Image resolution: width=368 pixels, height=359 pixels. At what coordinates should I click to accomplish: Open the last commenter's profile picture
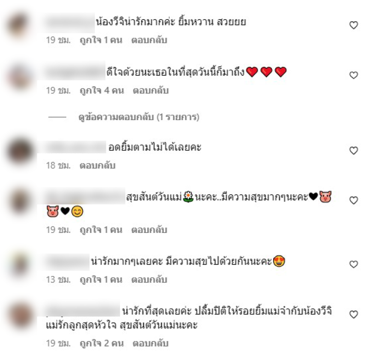tap(20, 315)
